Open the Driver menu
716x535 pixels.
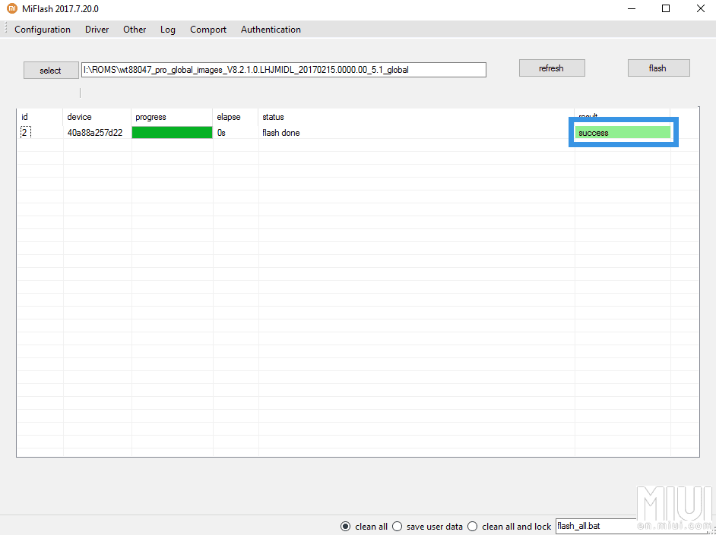click(x=97, y=30)
